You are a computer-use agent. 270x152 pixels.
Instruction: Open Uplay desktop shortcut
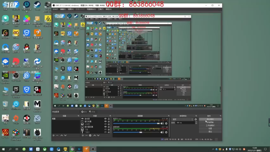tap(27, 77)
